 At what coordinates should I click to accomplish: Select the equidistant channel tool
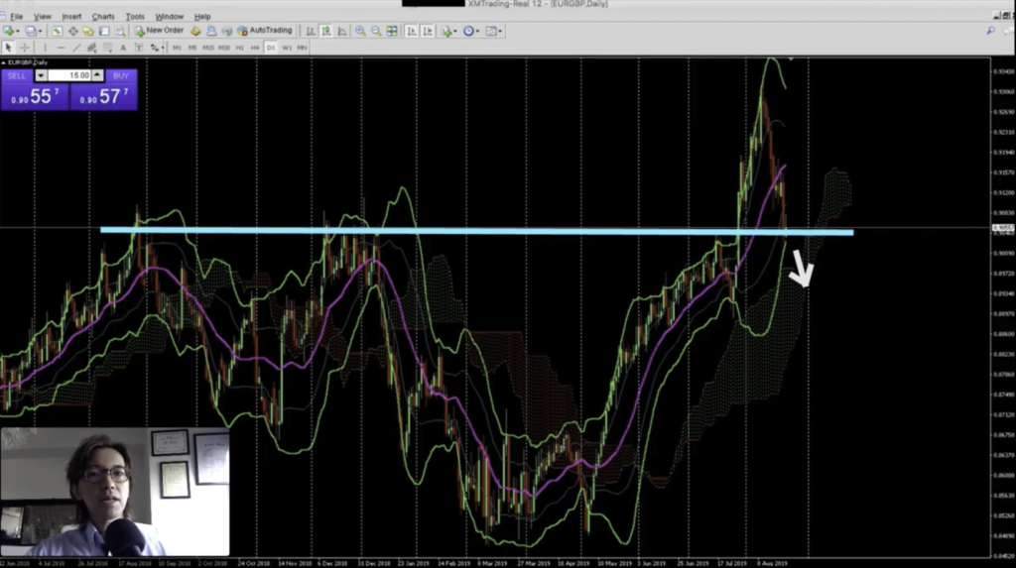pyautogui.click(x=92, y=48)
